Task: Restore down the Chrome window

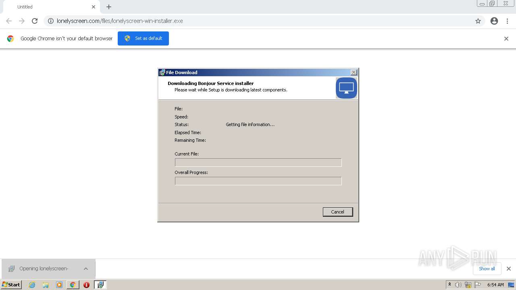Action: click(492, 4)
